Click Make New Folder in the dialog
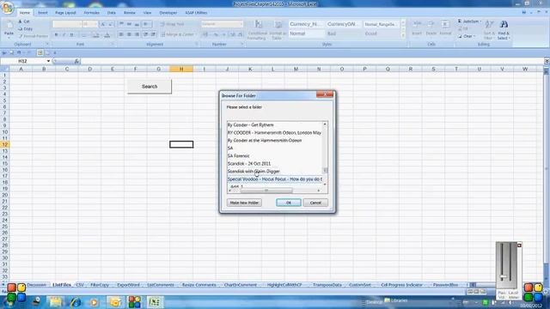Screen dimensions: 550x309 (244, 203)
